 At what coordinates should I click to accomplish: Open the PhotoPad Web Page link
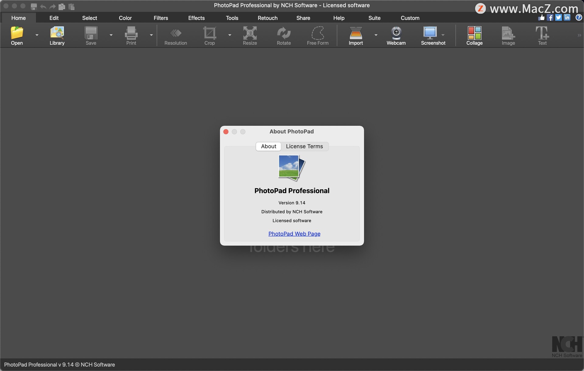pyautogui.click(x=294, y=234)
